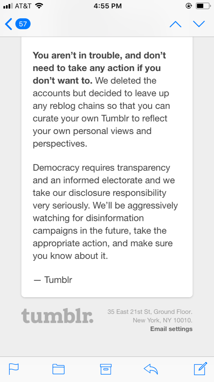
Task: Tap the rotation lock icon in status bar
Action: point(188,6)
